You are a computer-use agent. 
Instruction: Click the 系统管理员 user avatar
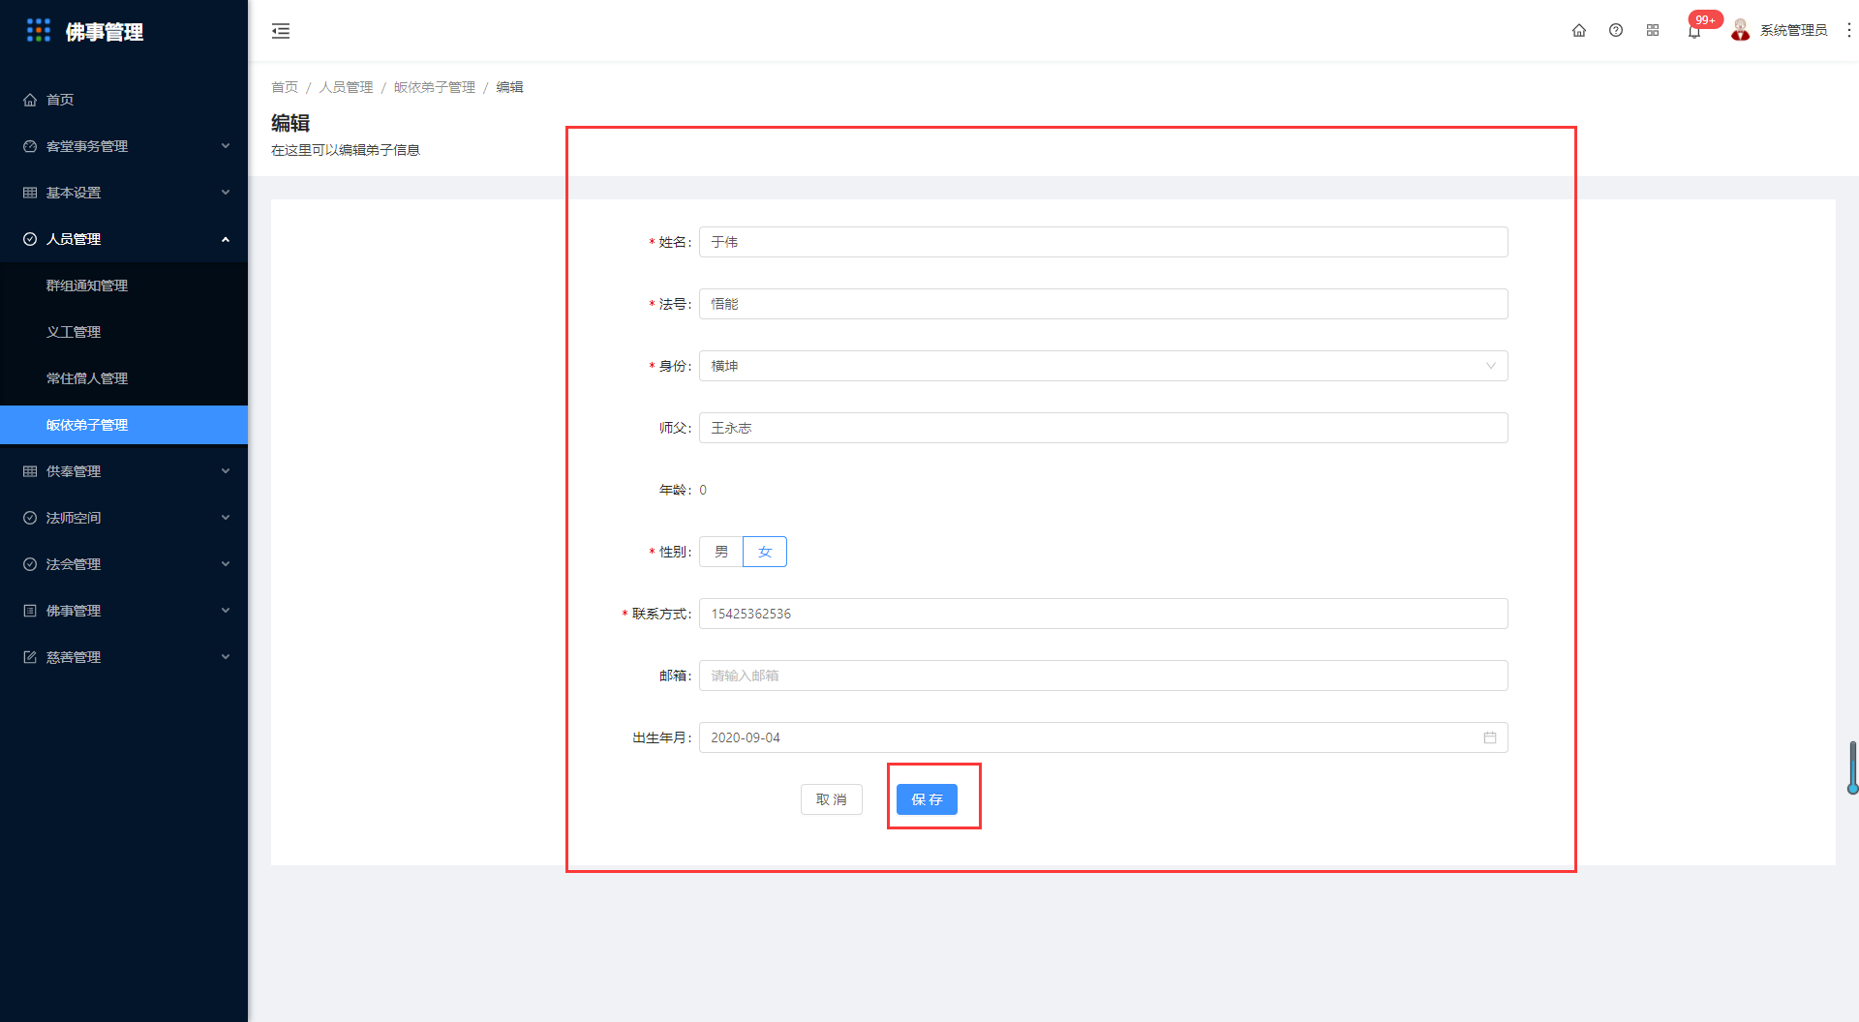(x=1741, y=31)
